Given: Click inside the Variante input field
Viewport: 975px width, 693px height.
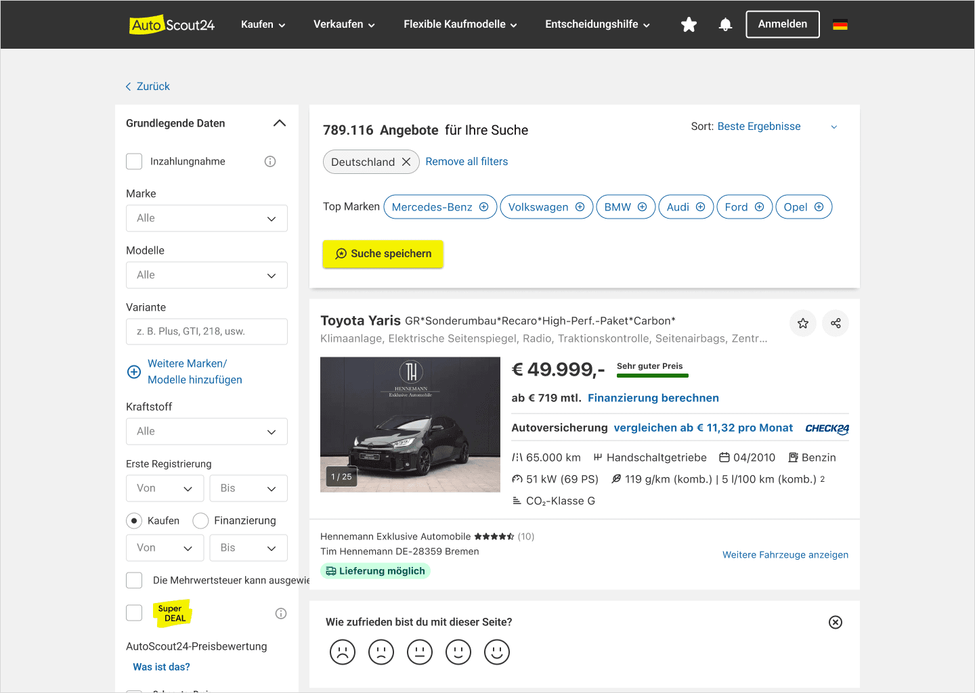Looking at the screenshot, I should tap(207, 332).
